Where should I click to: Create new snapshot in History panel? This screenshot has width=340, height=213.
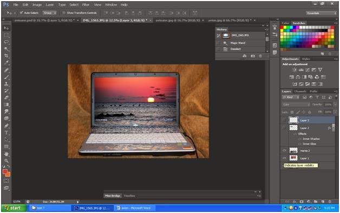(x=253, y=56)
